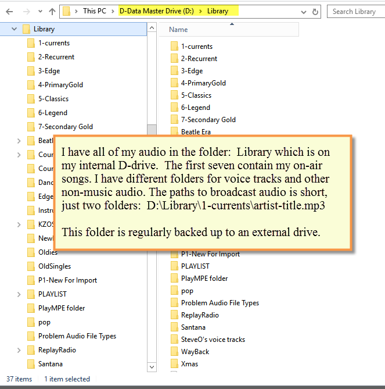Select OldSingles folder in the tree

(x=55, y=266)
